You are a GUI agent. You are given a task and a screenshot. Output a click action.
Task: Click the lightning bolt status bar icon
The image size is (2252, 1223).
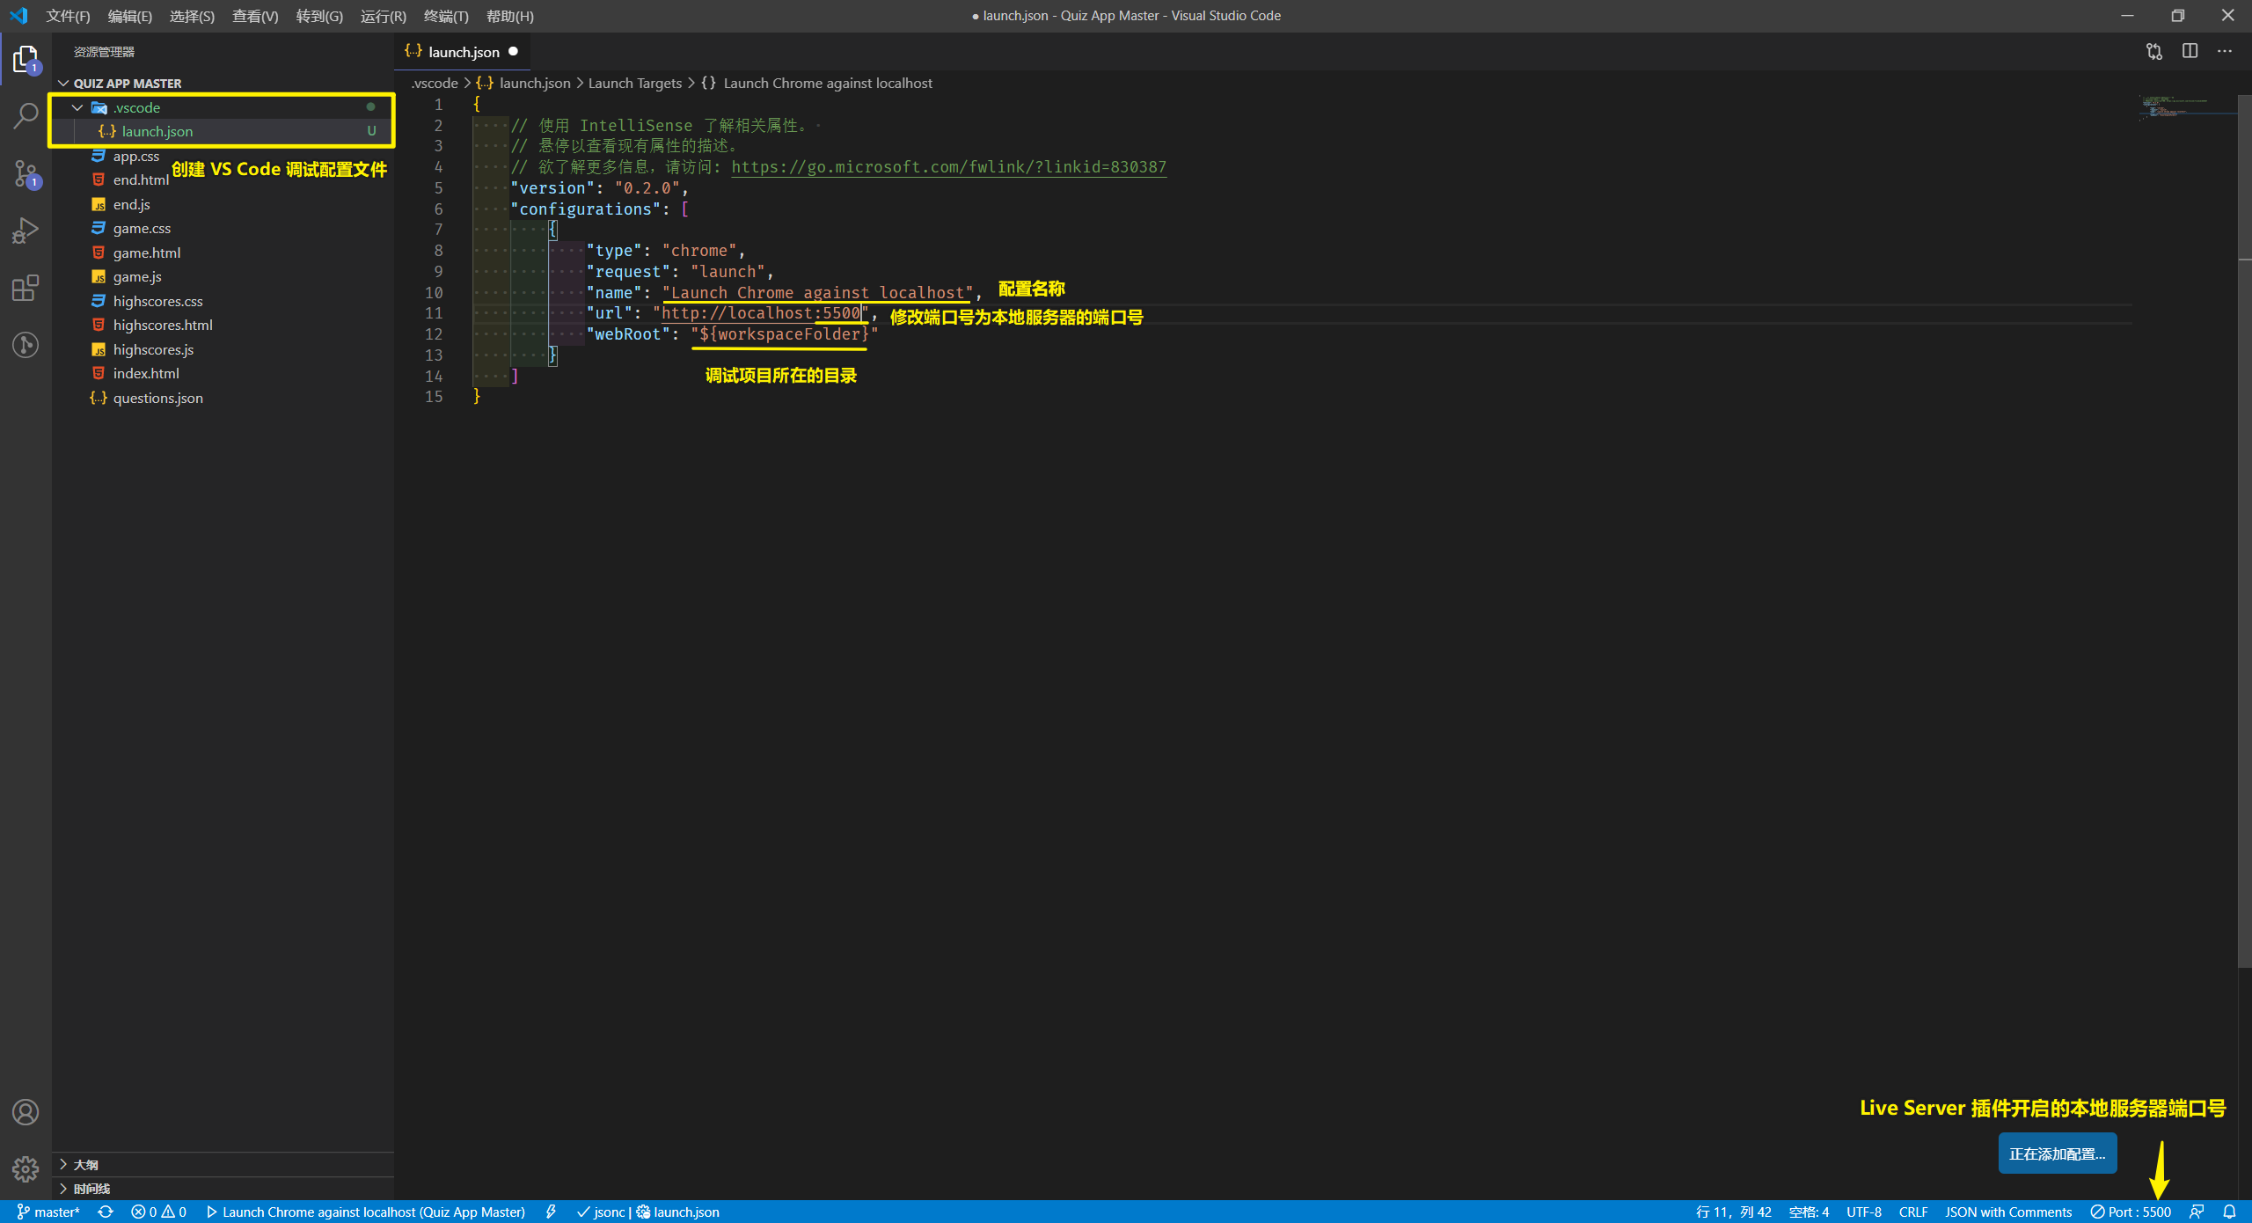(x=551, y=1212)
